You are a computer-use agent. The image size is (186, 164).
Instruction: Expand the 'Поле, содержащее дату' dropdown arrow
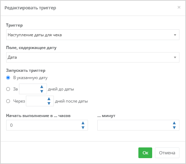[175, 57]
